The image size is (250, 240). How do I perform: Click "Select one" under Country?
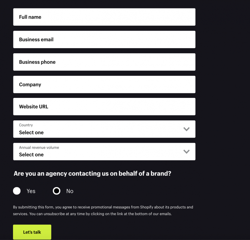click(x=31, y=132)
